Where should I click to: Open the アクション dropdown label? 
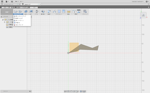[59, 14]
